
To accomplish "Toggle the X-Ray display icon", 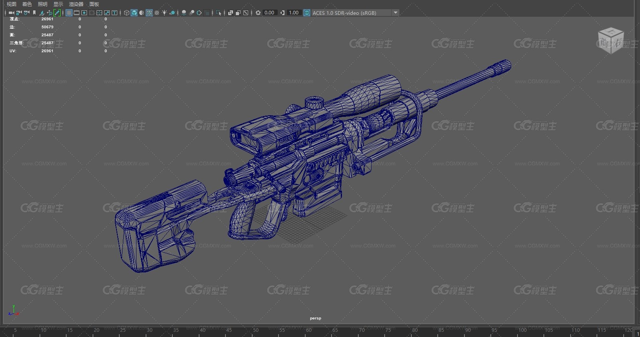I will coord(231,13).
